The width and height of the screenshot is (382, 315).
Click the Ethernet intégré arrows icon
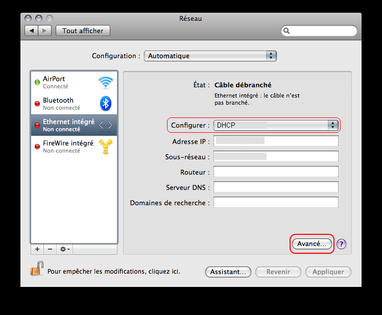[x=106, y=125]
